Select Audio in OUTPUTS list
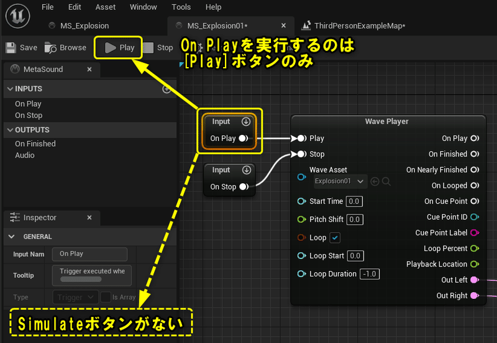497x343 pixels. (x=25, y=155)
